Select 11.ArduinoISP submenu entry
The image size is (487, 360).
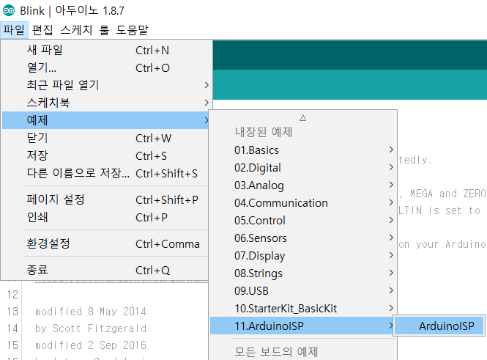[301, 326]
